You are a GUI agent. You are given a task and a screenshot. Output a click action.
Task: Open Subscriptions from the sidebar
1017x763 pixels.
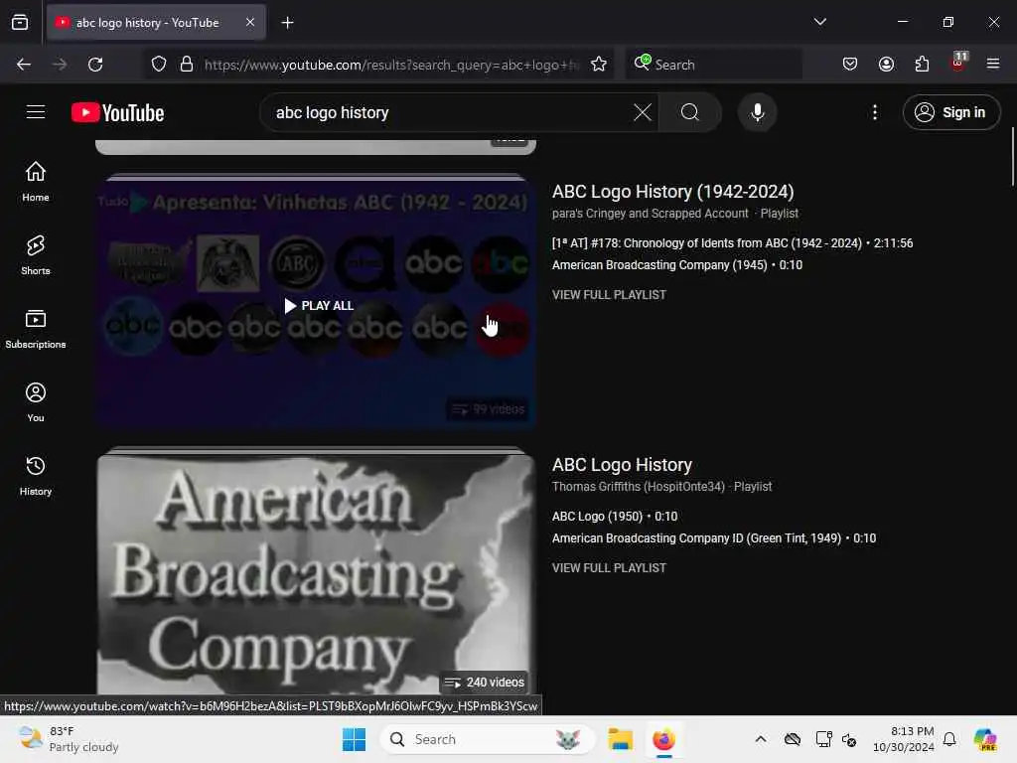pyautogui.click(x=36, y=328)
